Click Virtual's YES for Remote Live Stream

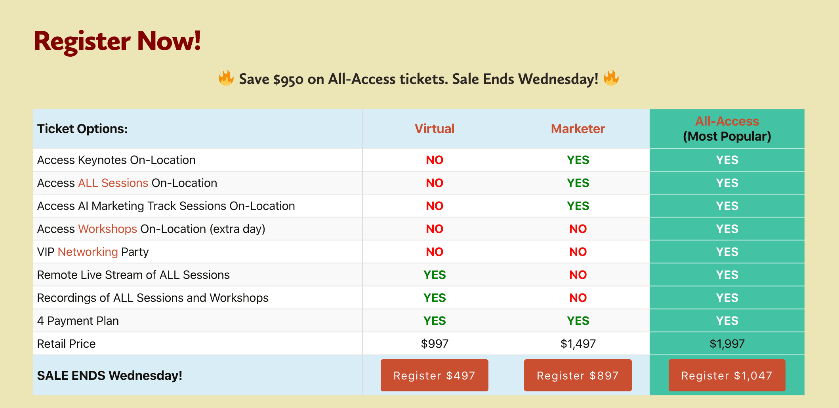point(434,275)
